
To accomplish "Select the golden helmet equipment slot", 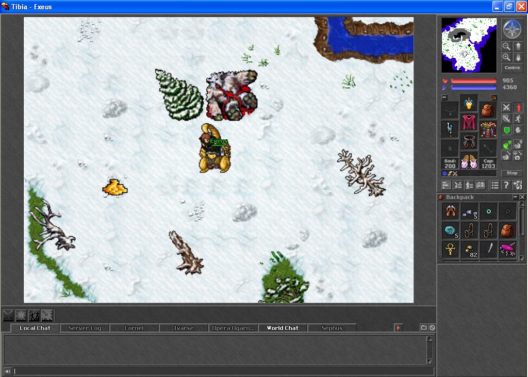I will [469, 104].
